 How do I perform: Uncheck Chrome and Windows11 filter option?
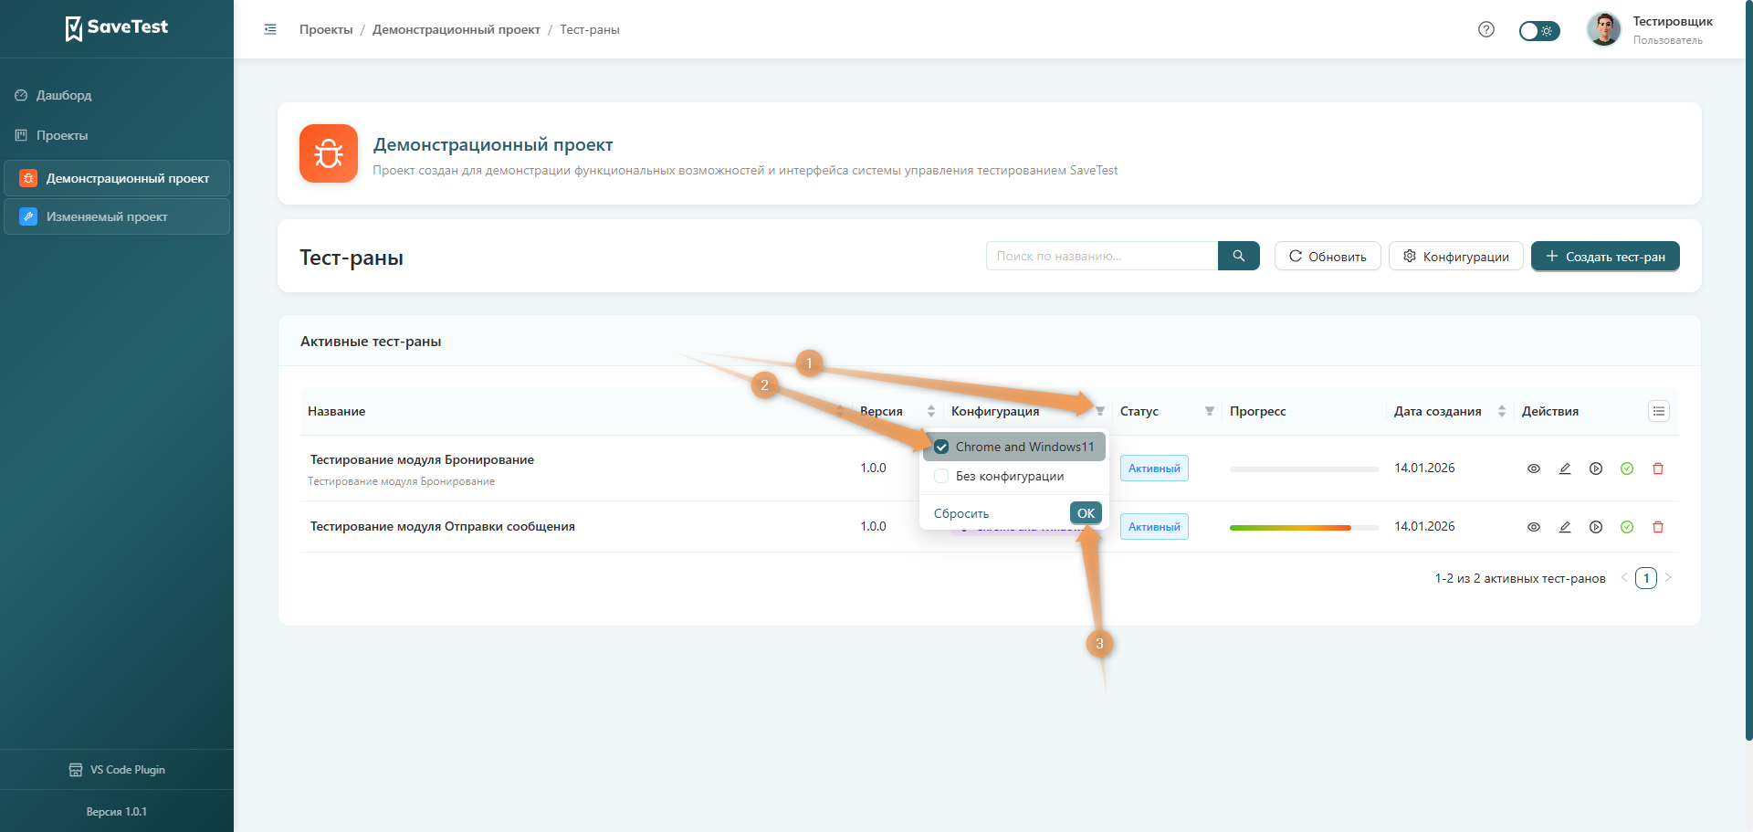tap(941, 447)
